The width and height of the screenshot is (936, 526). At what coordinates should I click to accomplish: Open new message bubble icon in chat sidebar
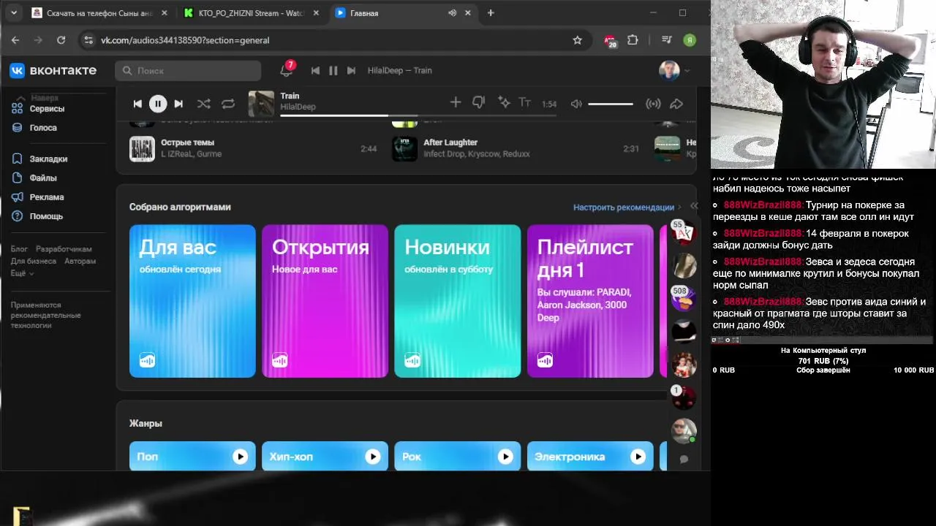684,460
